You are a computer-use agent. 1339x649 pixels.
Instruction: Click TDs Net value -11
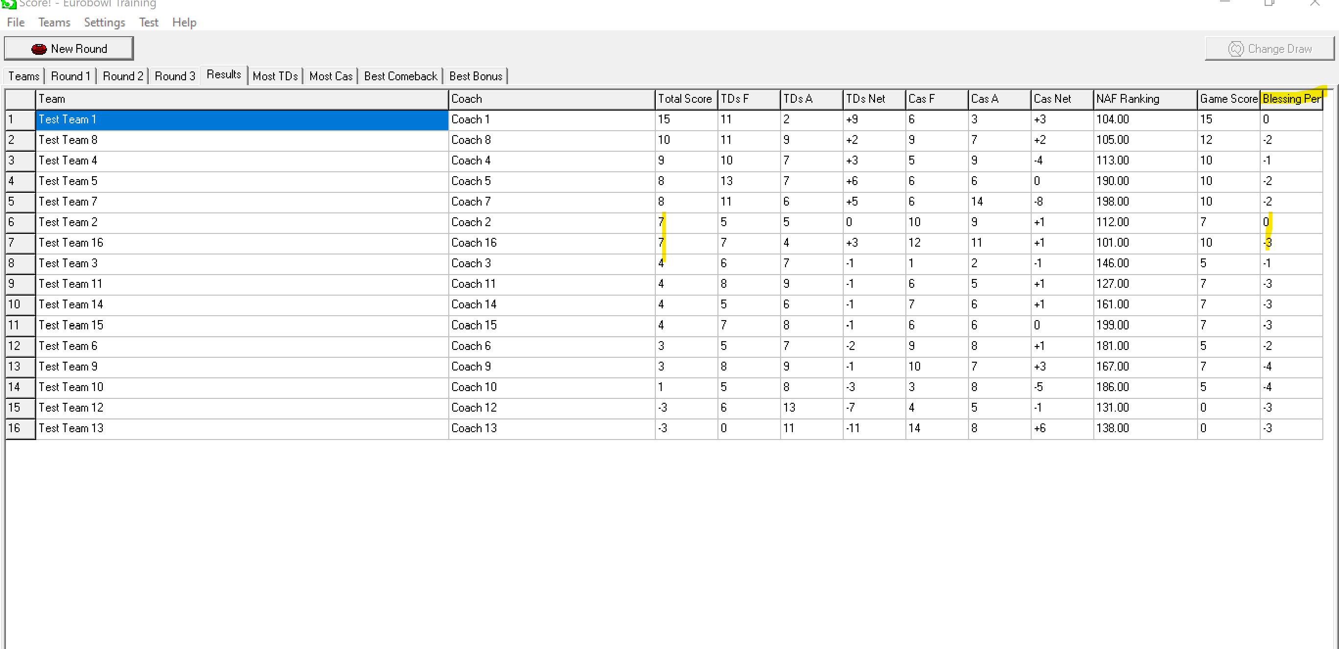pyautogui.click(x=874, y=429)
